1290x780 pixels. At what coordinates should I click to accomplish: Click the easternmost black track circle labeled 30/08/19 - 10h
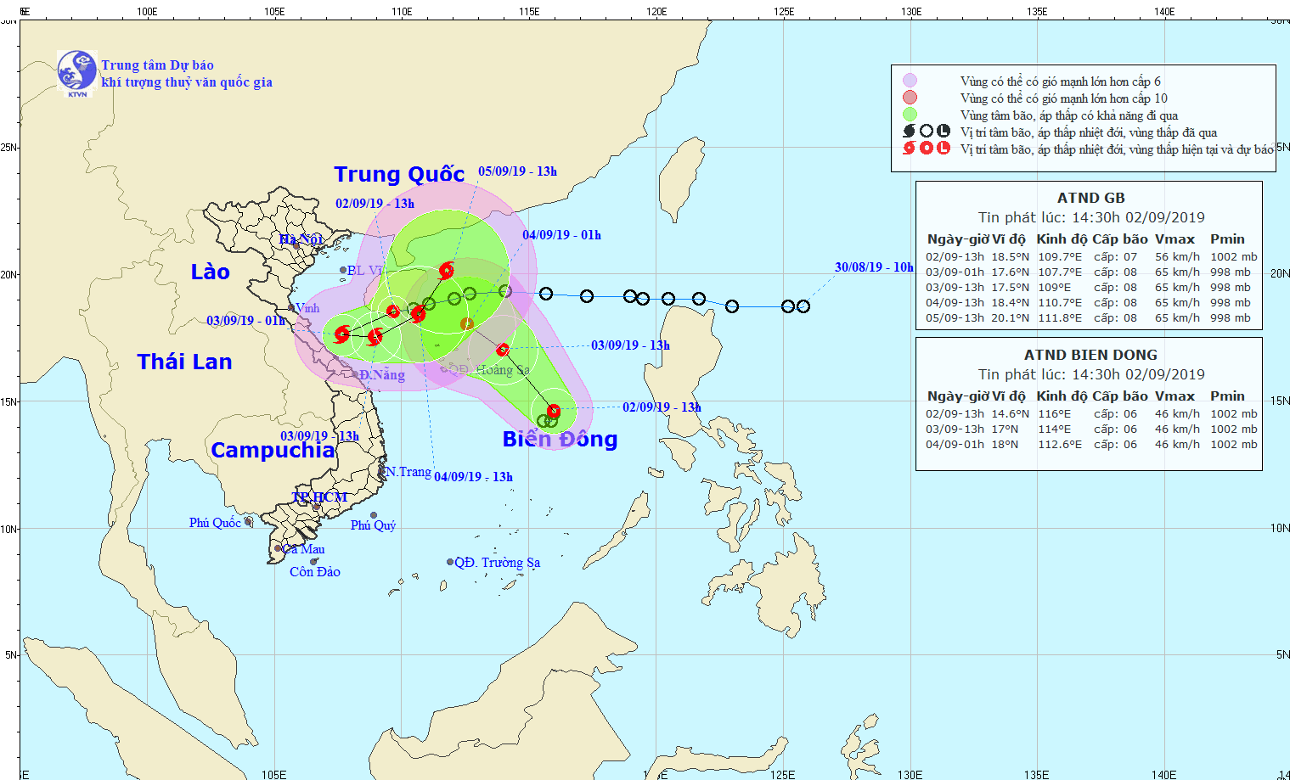(x=803, y=306)
